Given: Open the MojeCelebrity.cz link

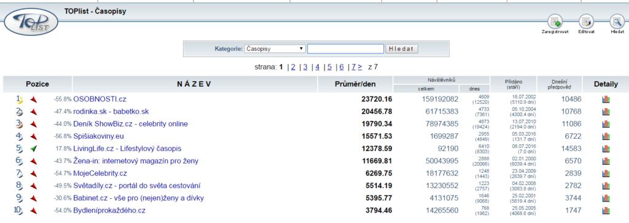Looking at the screenshot, I should (100, 174).
